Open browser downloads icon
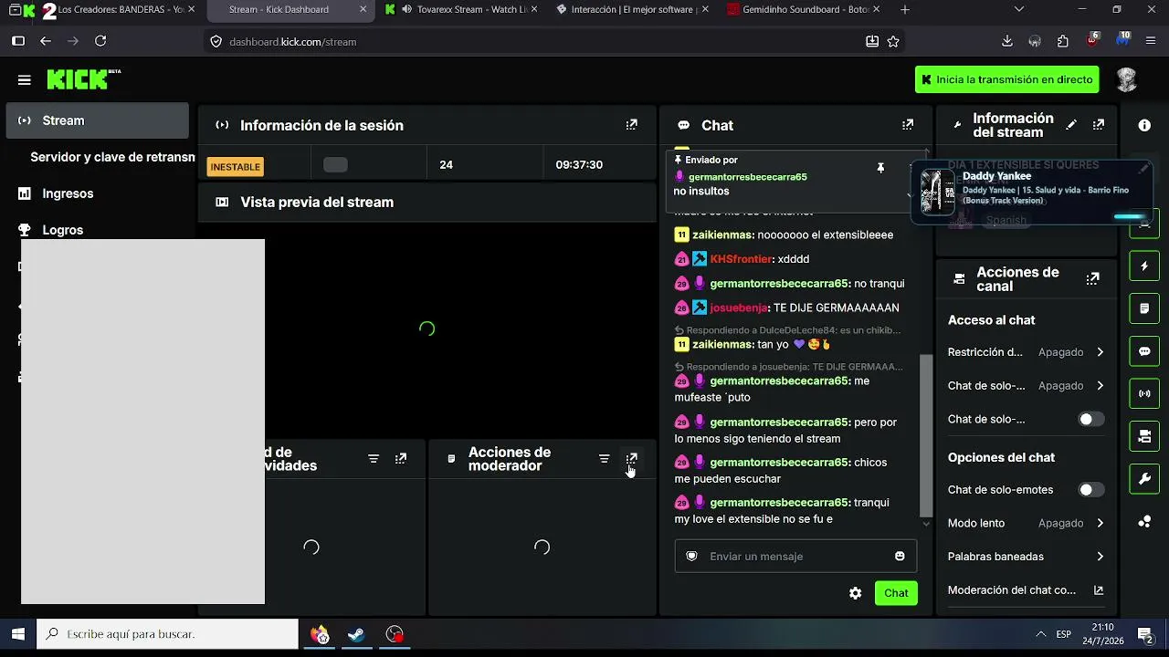 1006,41
